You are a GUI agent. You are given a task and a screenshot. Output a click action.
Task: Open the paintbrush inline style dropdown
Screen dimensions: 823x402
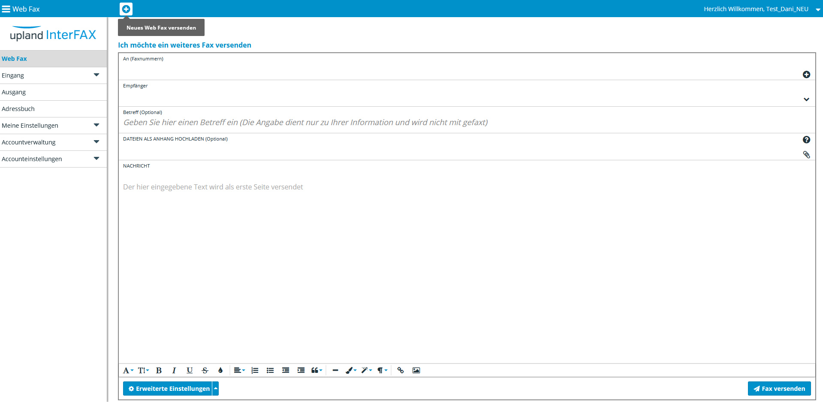tap(351, 370)
